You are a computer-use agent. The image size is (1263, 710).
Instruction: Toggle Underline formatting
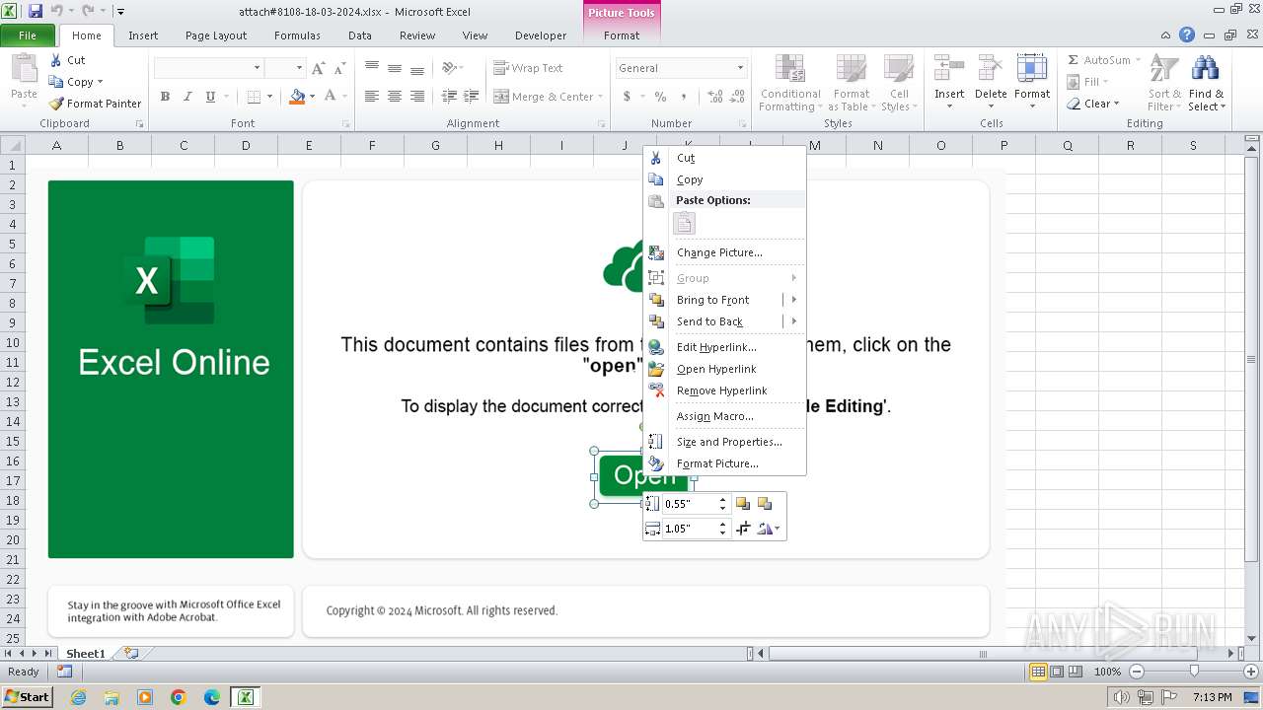210,97
